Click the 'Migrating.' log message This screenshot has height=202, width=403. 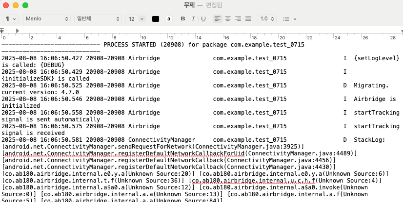pos(371,85)
